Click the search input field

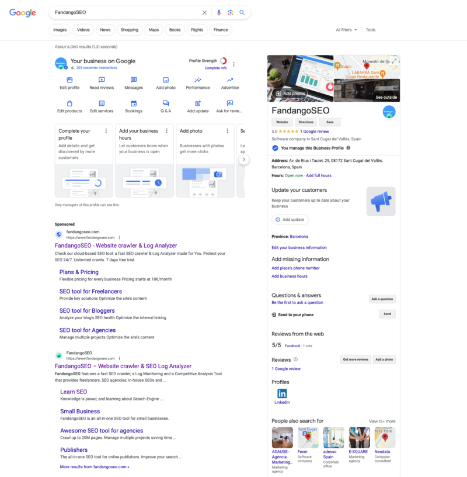(125, 12)
